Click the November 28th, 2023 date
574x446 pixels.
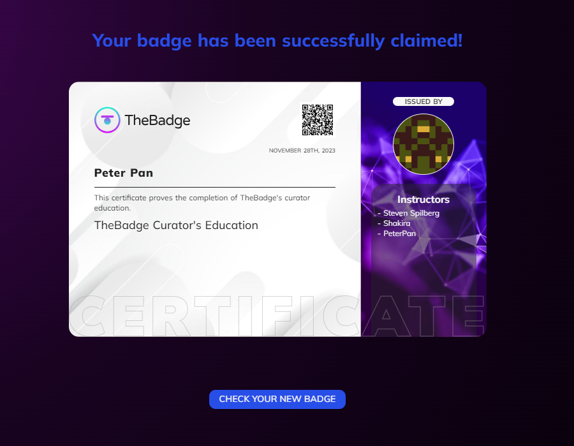click(x=302, y=151)
